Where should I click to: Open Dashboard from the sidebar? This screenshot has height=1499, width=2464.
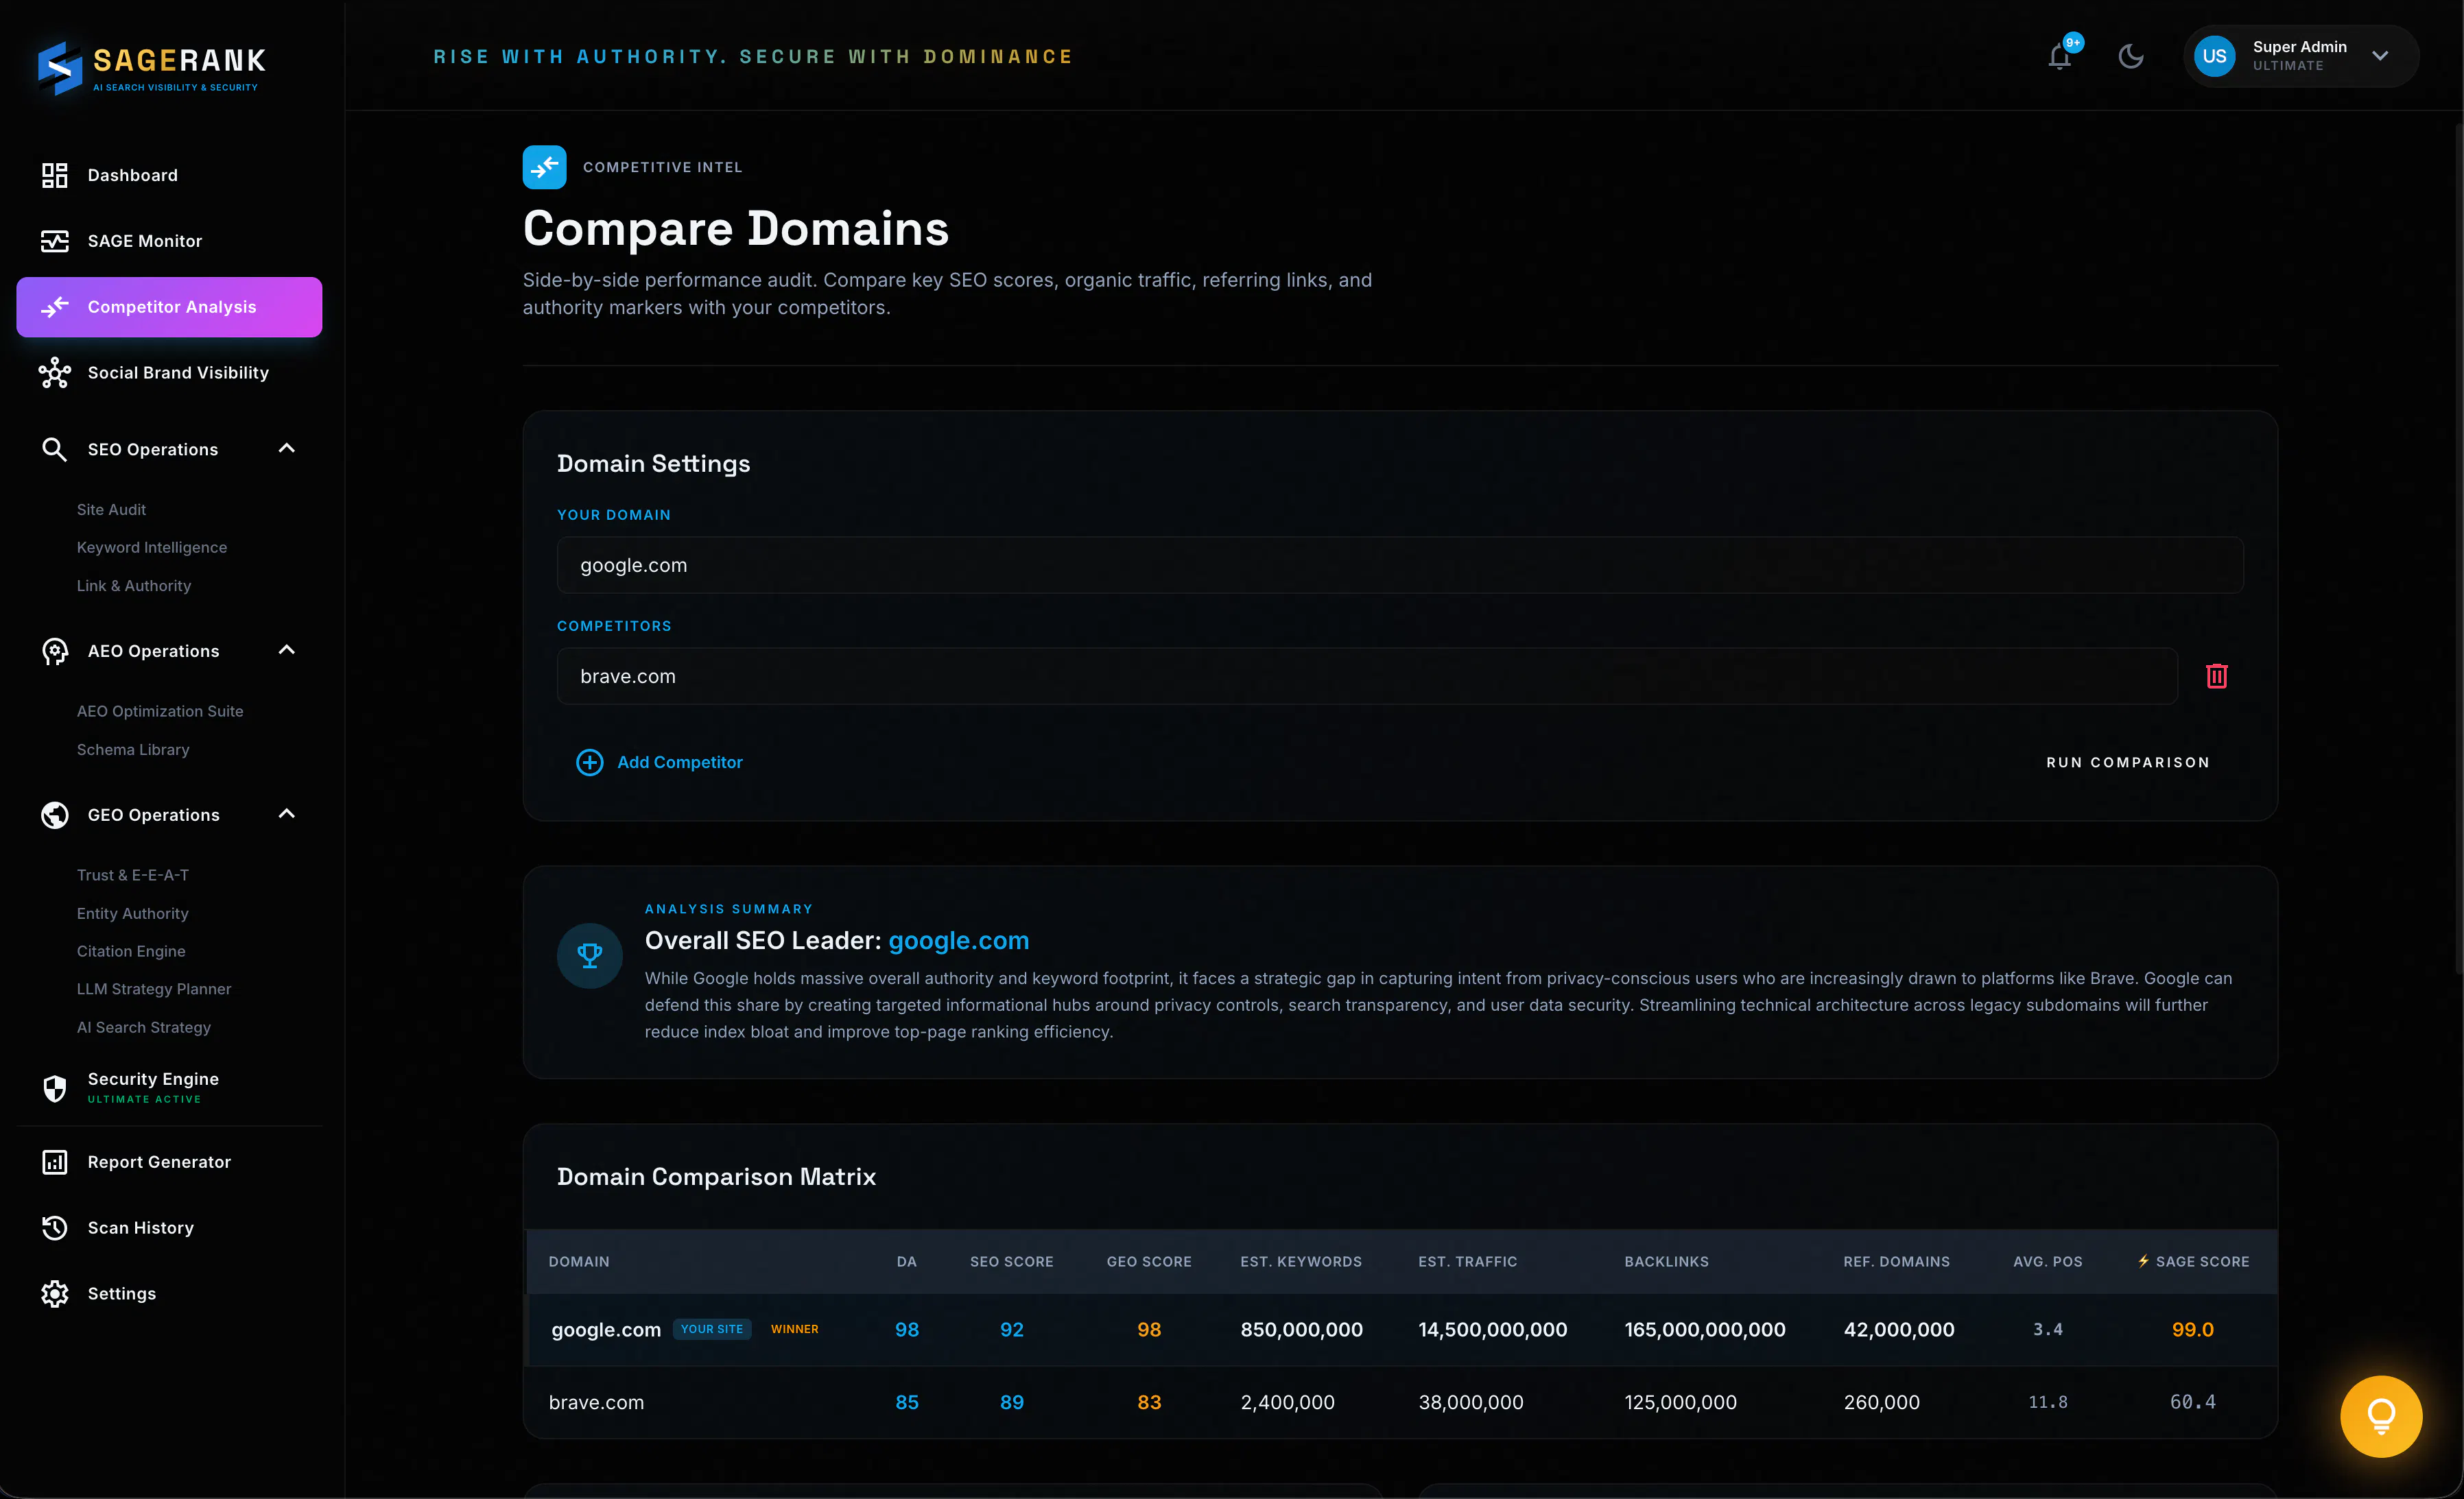coord(169,176)
